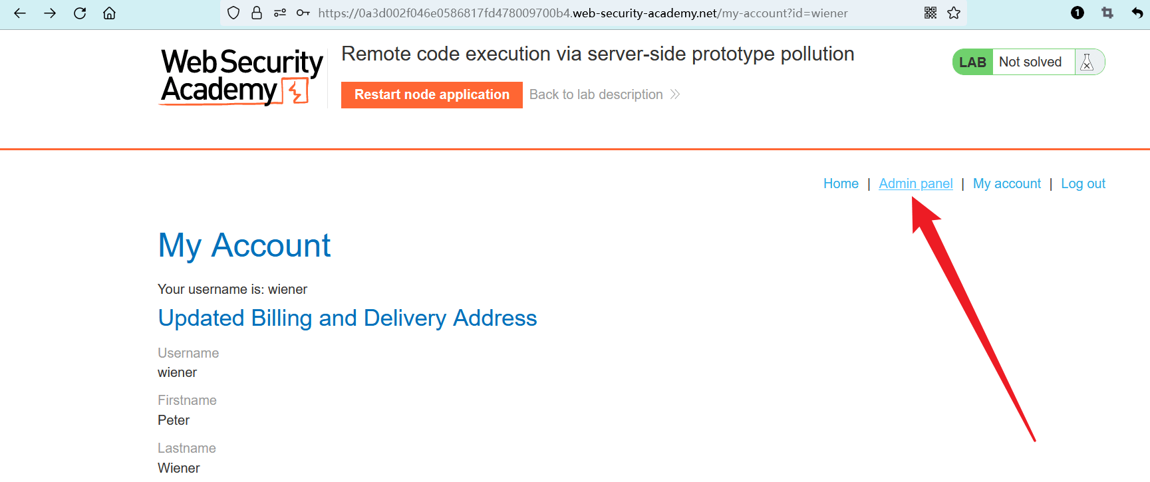
Task: Click the browser back arrow
Action: (x=20, y=13)
